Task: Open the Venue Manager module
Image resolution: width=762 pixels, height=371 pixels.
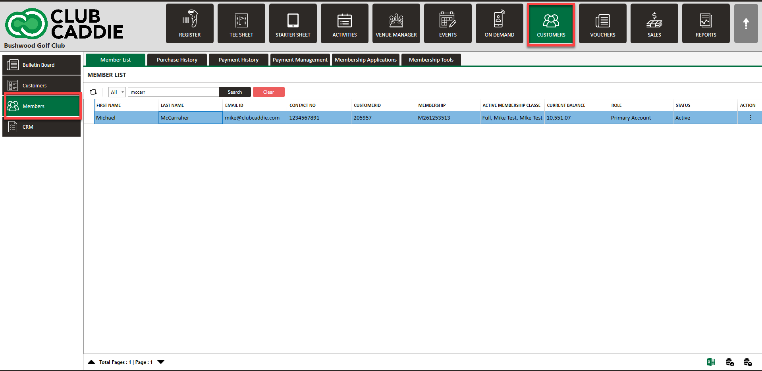Action: (396, 23)
